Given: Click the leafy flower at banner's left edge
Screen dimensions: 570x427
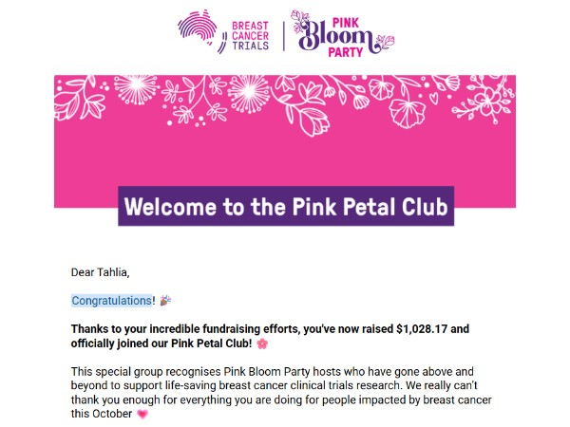Looking at the screenshot, I should pos(78,100).
